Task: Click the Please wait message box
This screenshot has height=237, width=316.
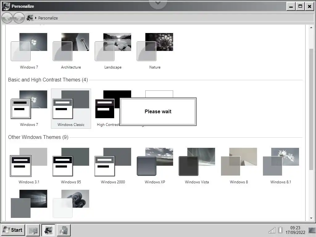Action: point(158,112)
